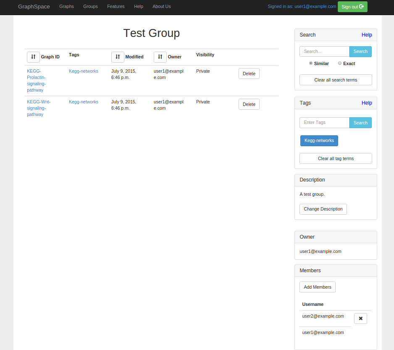Focus the graph Search text field
This screenshot has height=350, width=394.
[x=324, y=52]
